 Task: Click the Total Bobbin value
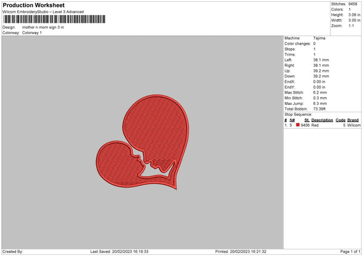(319, 109)
